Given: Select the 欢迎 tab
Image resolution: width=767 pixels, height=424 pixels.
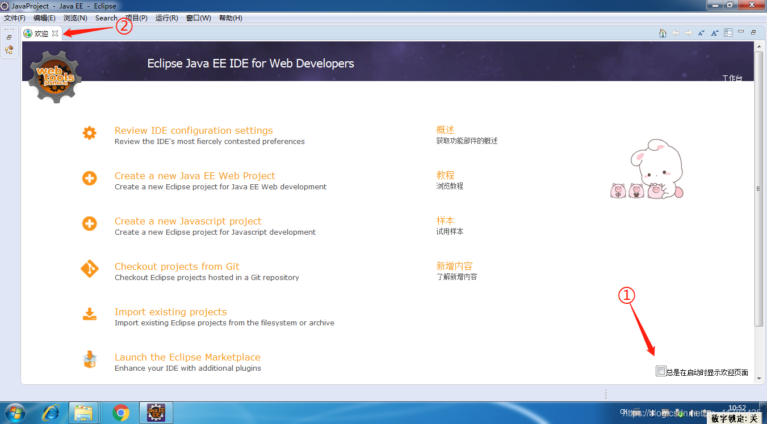Looking at the screenshot, I should pos(41,33).
